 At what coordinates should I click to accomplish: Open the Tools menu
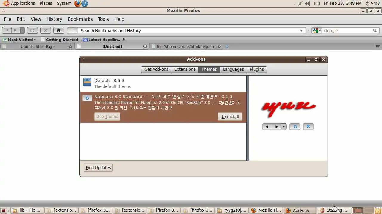tap(103, 19)
